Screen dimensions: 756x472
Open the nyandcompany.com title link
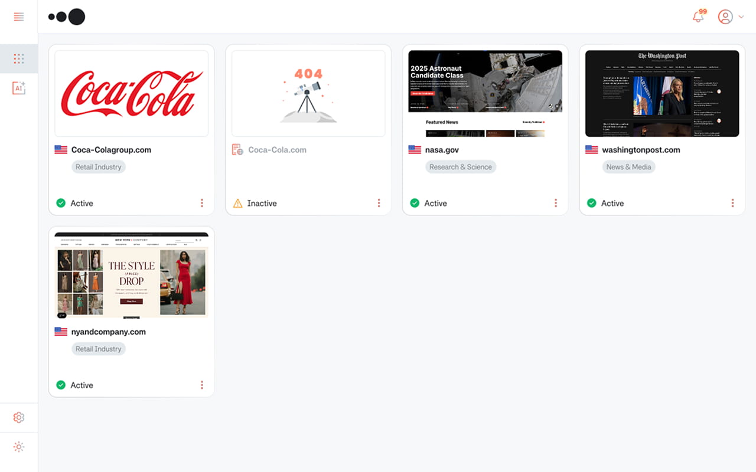(x=108, y=332)
